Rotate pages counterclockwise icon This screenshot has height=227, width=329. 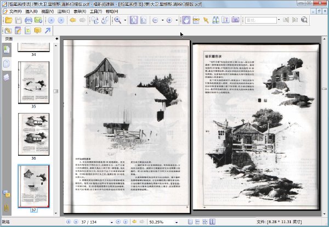coord(105,20)
